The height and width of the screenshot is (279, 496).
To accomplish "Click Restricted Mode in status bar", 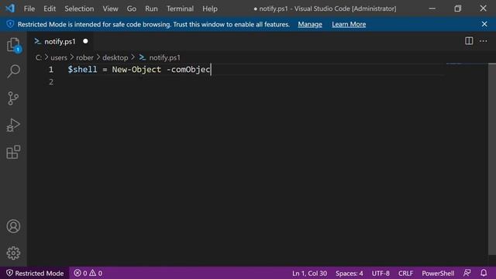I will click(35, 273).
